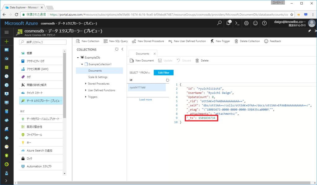Click Edit Filter button
Viewport: 317px width, 185px height.
[x=163, y=73]
